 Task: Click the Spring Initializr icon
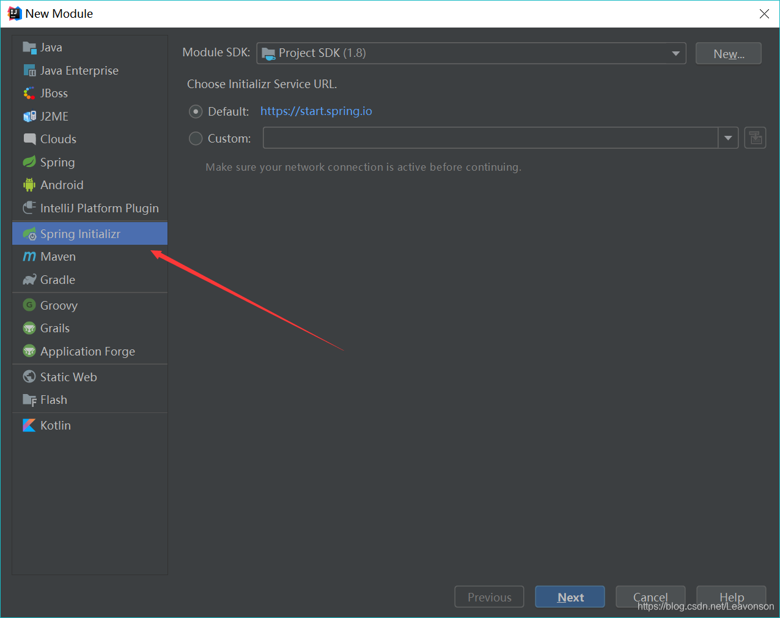click(29, 234)
